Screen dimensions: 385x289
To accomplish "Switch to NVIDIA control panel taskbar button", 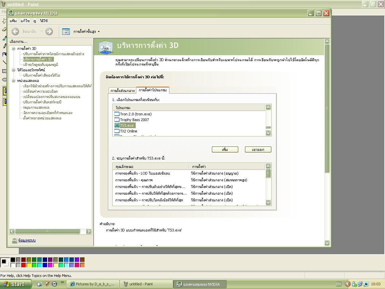I will coord(200,284).
